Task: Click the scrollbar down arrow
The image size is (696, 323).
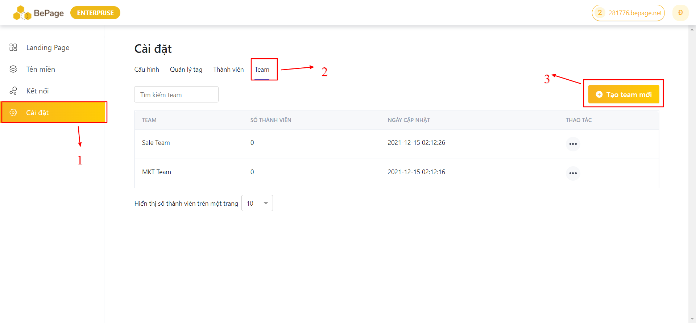Action: (x=692, y=319)
